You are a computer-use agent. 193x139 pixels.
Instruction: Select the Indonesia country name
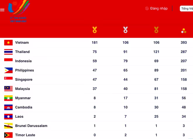click(23, 61)
